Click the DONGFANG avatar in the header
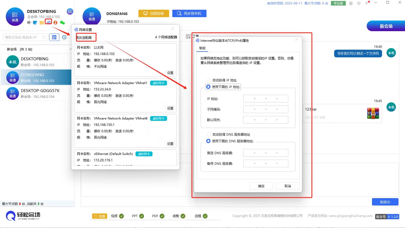Viewport: 405px width, 228px height. pos(92,16)
